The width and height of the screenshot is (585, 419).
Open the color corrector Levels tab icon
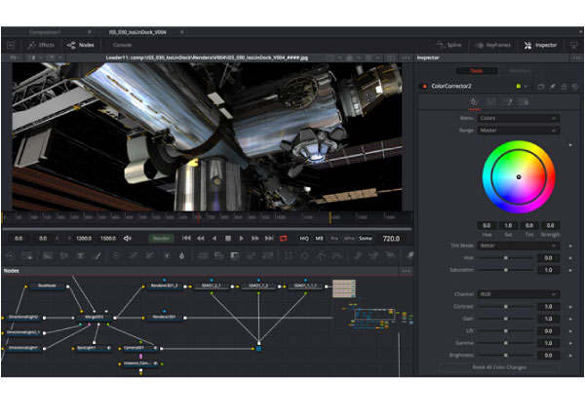[x=491, y=101]
